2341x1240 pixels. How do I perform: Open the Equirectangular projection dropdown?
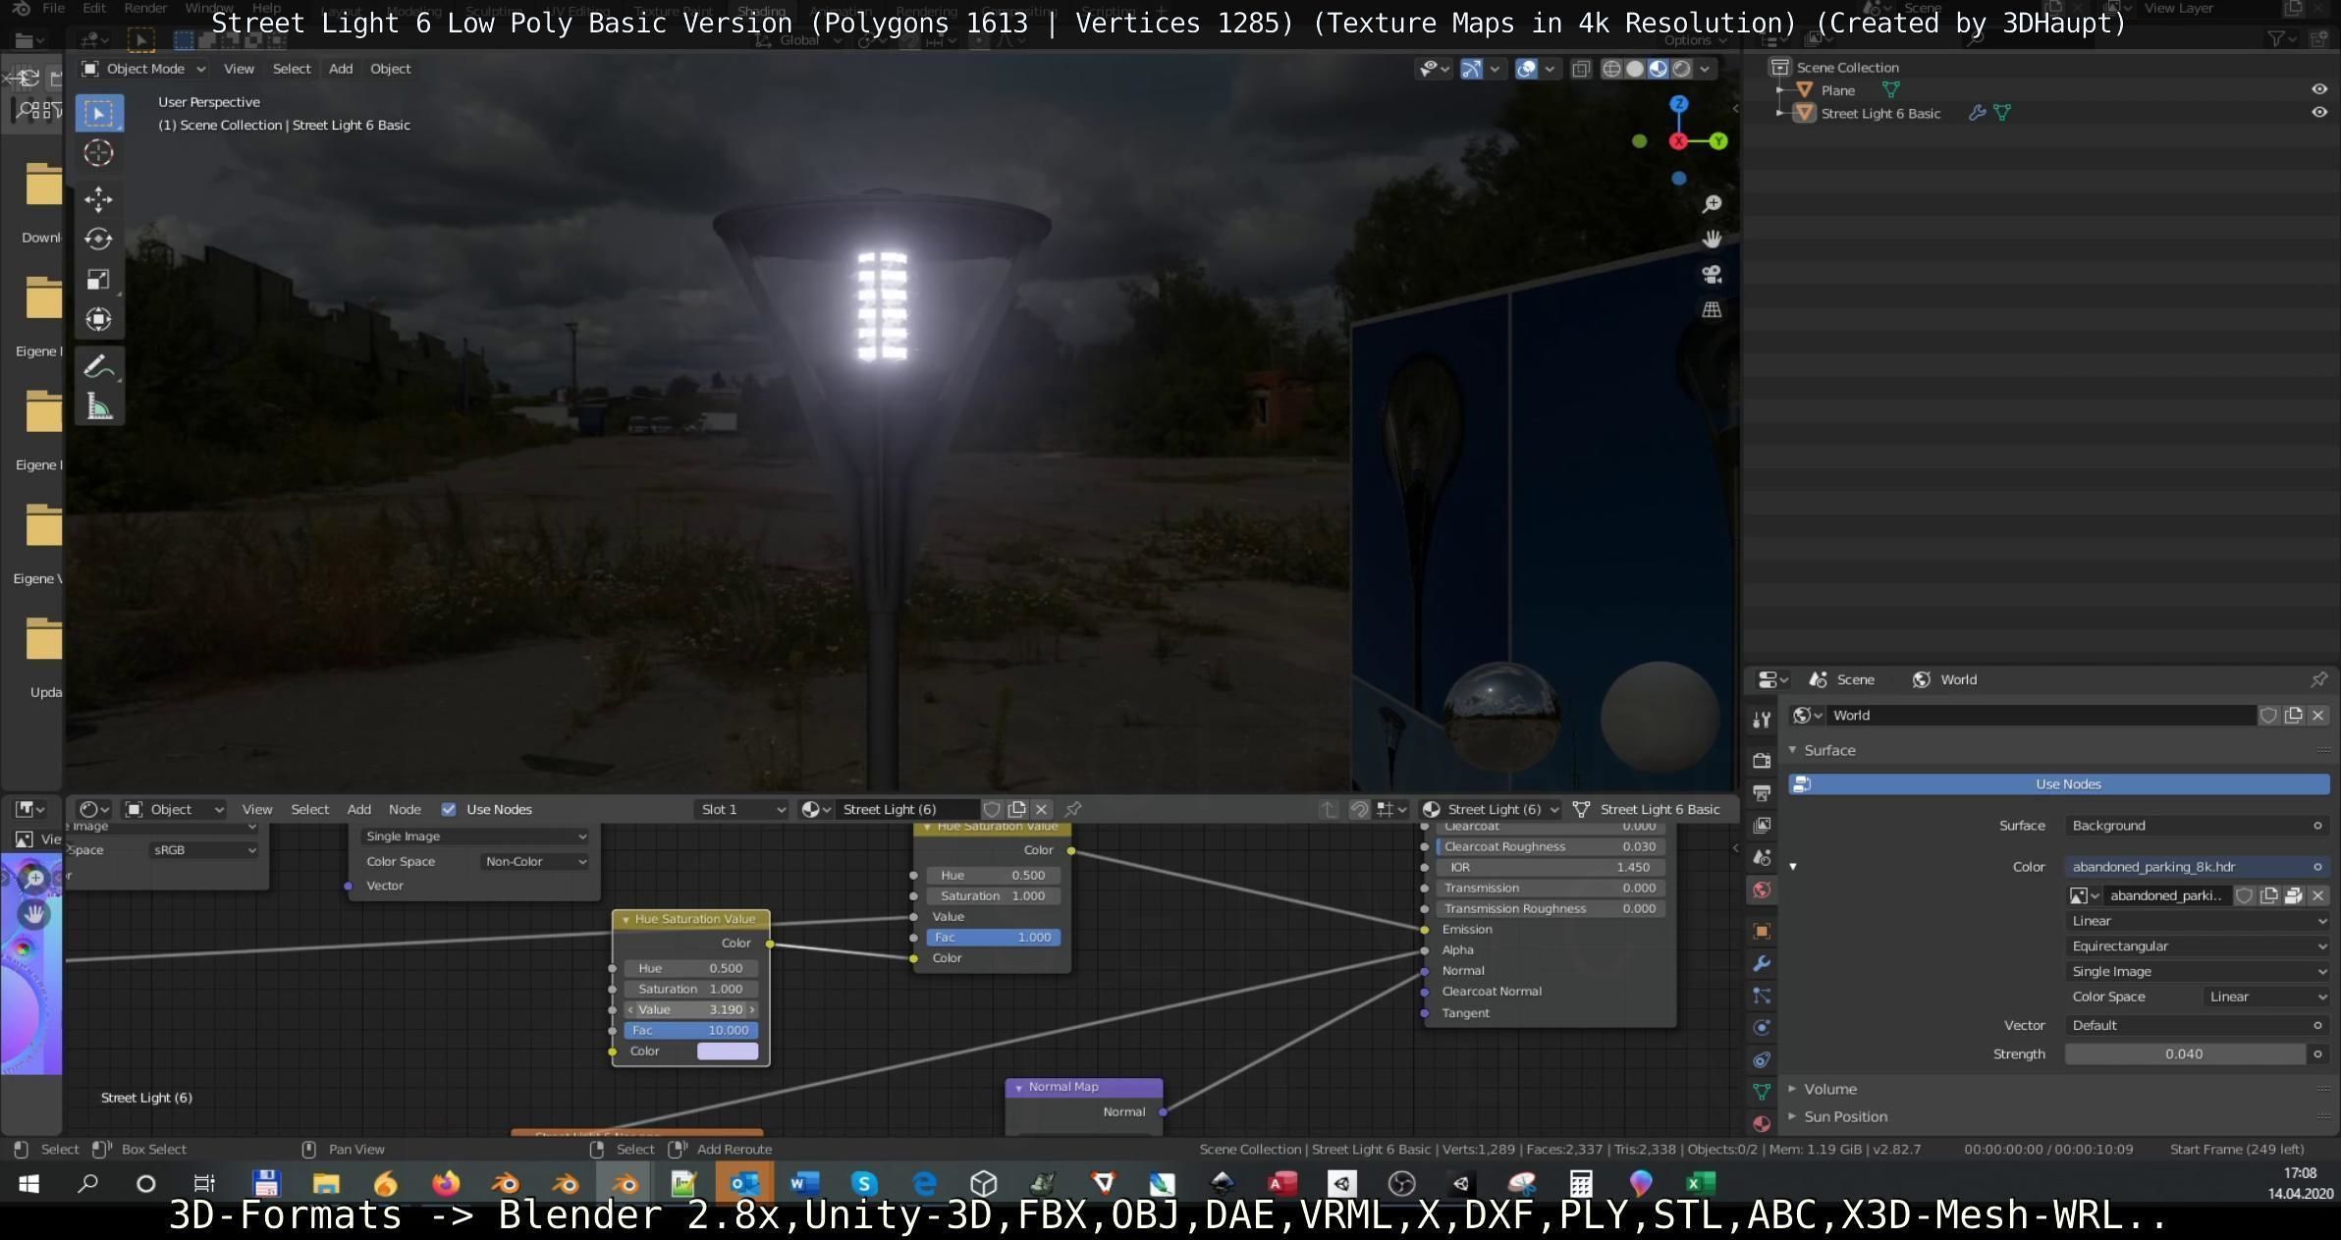[2197, 946]
